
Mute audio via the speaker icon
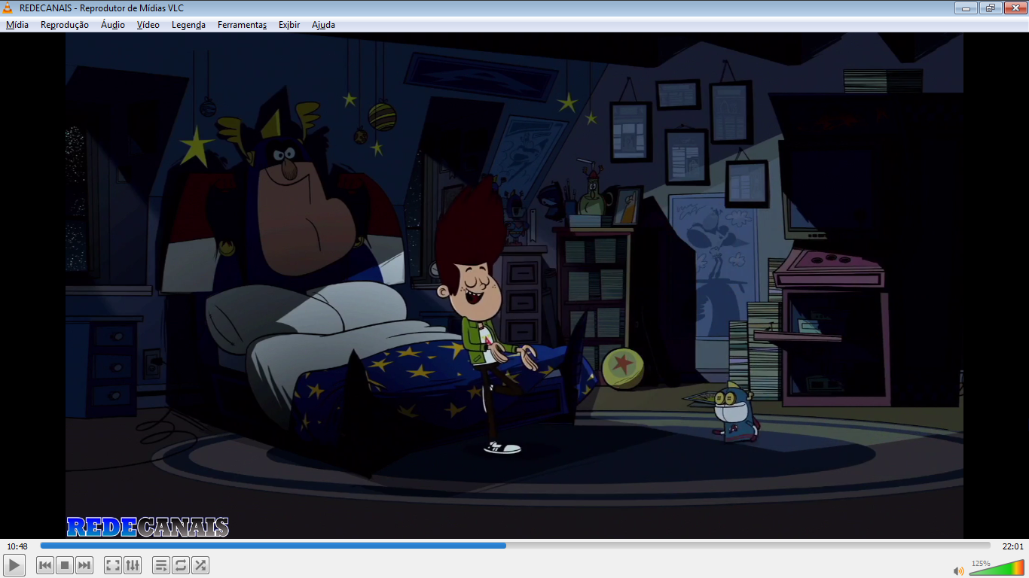click(x=958, y=570)
